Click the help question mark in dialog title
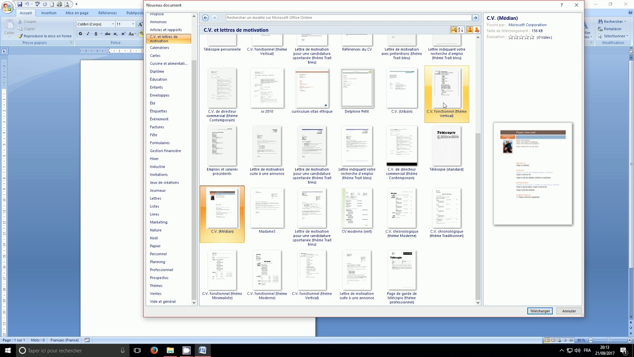This screenshot has width=634, height=357. point(562,5)
